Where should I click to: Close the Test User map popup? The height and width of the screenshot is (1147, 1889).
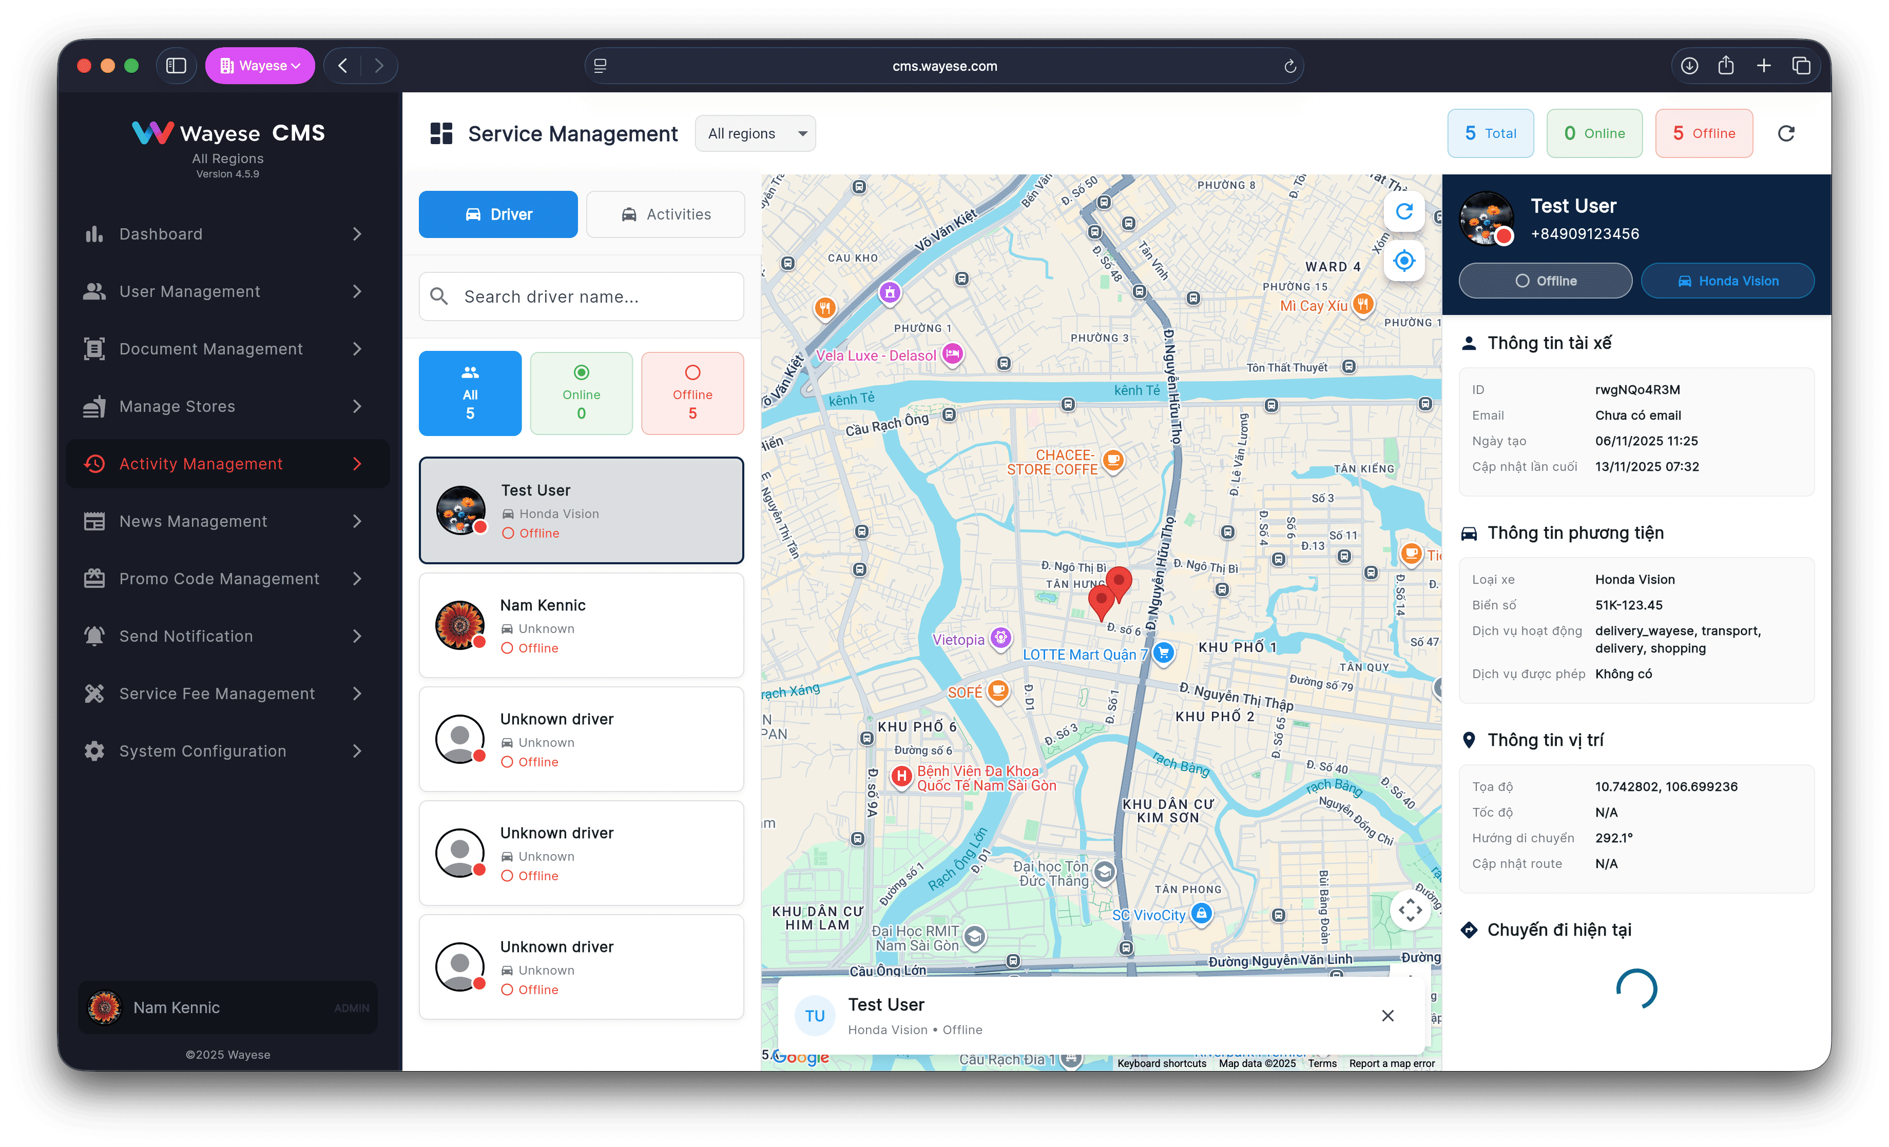[1387, 1015]
